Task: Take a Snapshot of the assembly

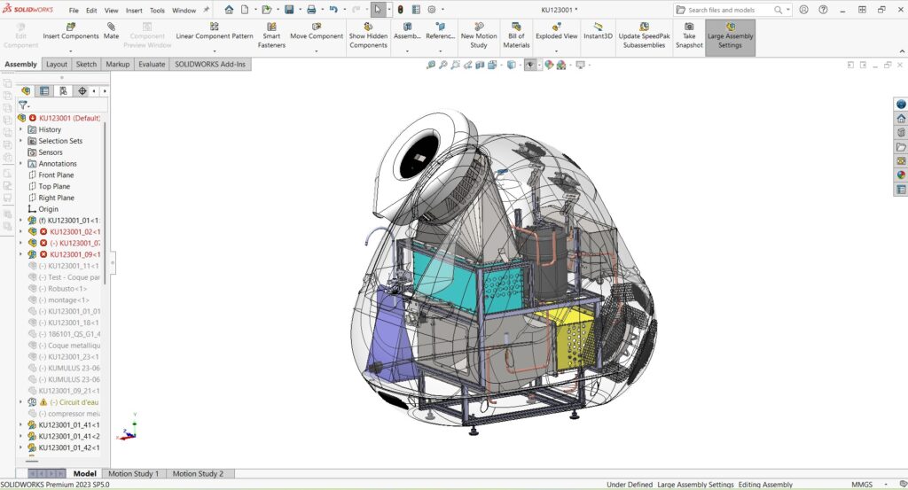Action: 689,35
